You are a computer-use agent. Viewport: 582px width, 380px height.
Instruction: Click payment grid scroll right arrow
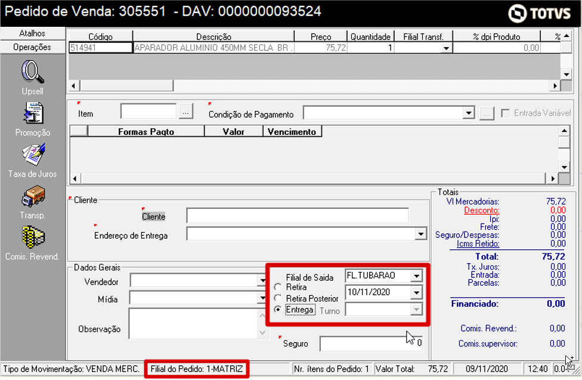553,179
